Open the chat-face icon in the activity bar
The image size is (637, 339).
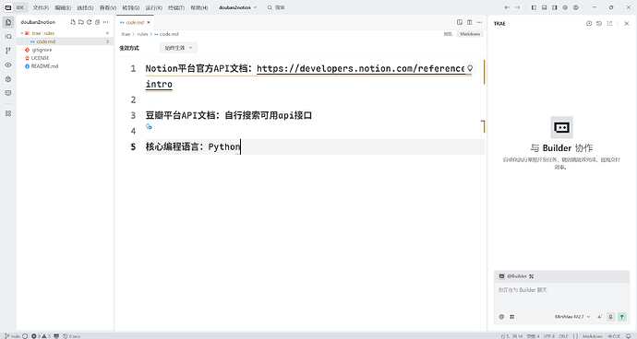point(8,93)
